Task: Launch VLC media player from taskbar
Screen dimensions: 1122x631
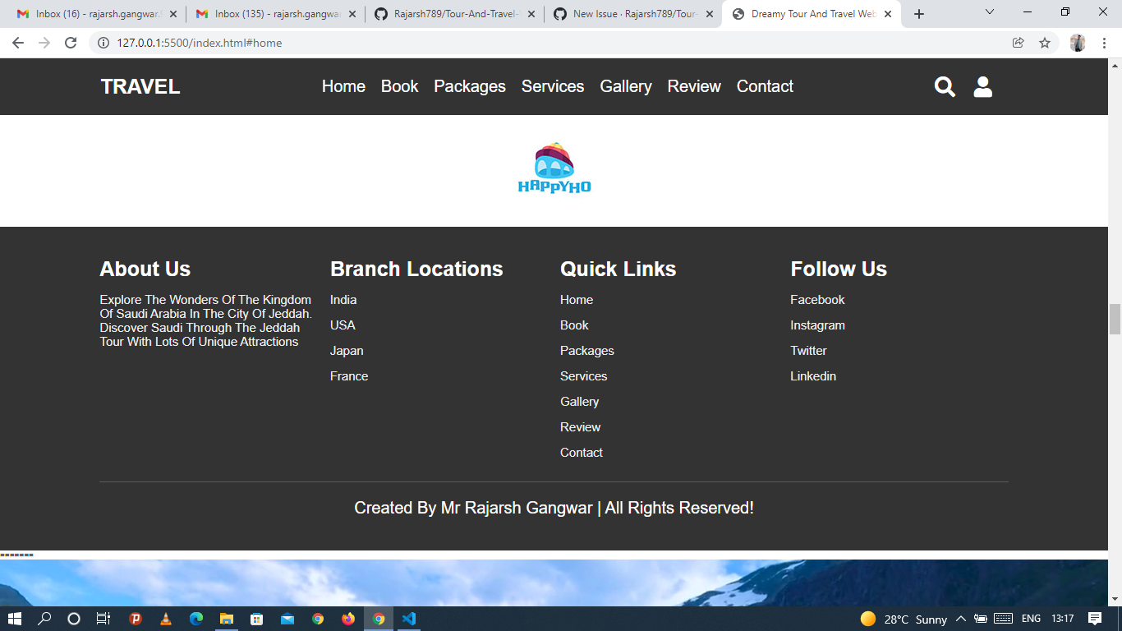Action: click(x=166, y=619)
